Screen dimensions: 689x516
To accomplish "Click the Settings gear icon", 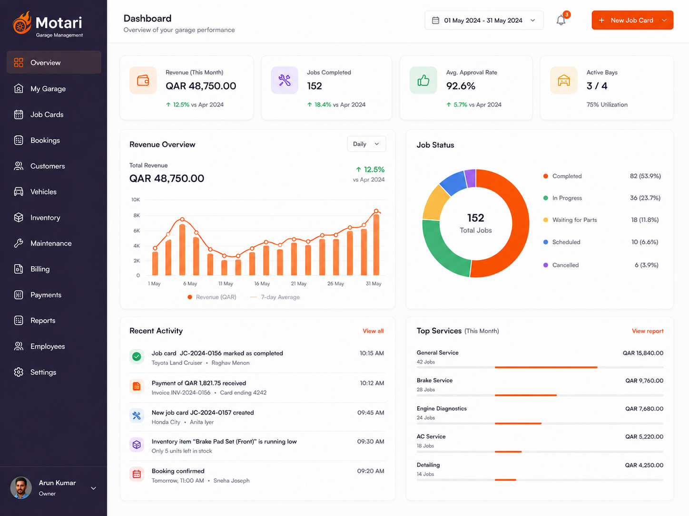I will point(19,372).
